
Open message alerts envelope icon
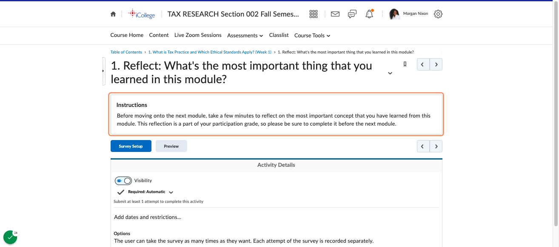[x=335, y=14]
